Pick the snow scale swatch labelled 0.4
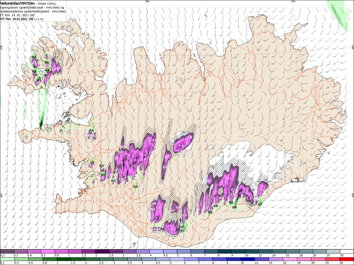Screen dimensions: 354x265 coord(34,251)
